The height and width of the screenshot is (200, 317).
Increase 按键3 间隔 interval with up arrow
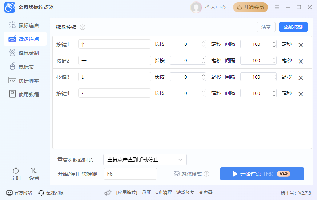point(274,75)
